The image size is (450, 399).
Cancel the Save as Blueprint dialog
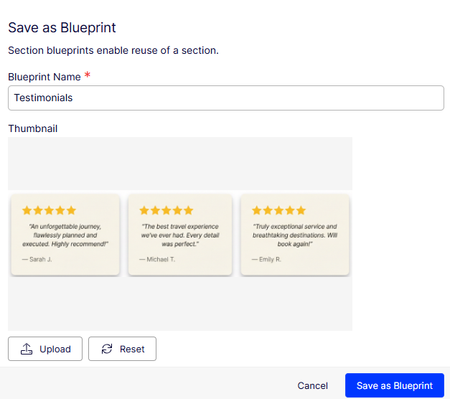point(312,385)
